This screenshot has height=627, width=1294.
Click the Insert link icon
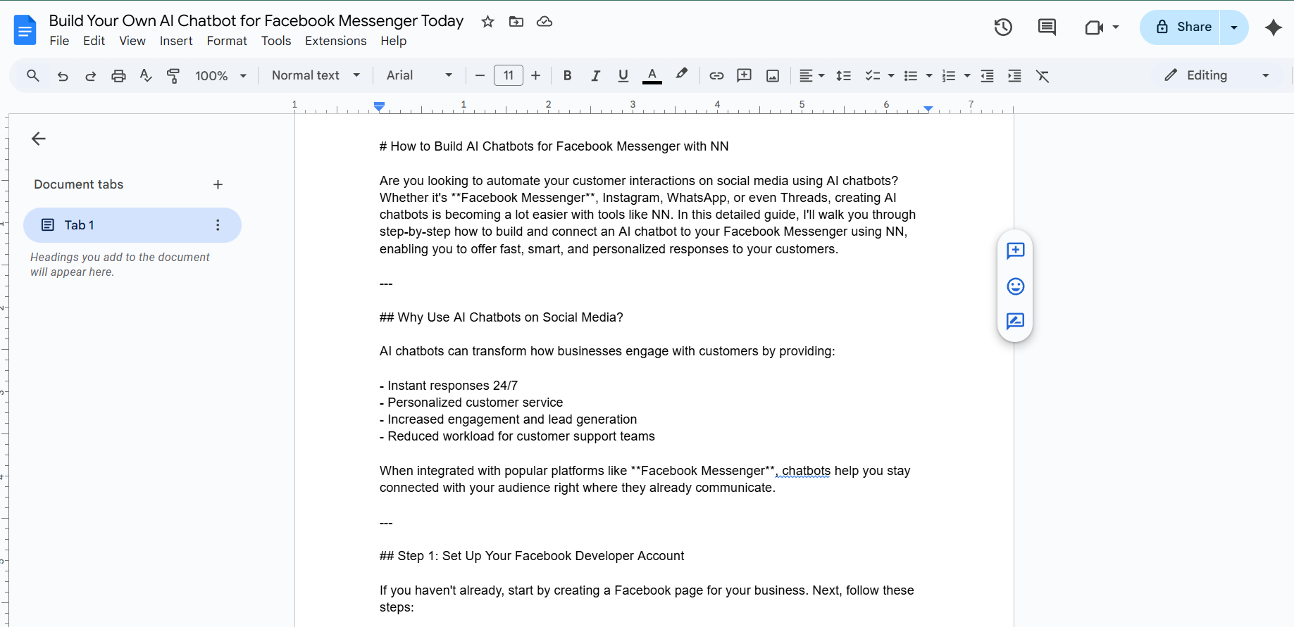pyautogui.click(x=716, y=76)
